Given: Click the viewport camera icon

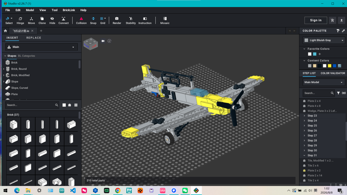Looking at the screenshot, I should point(103,41).
